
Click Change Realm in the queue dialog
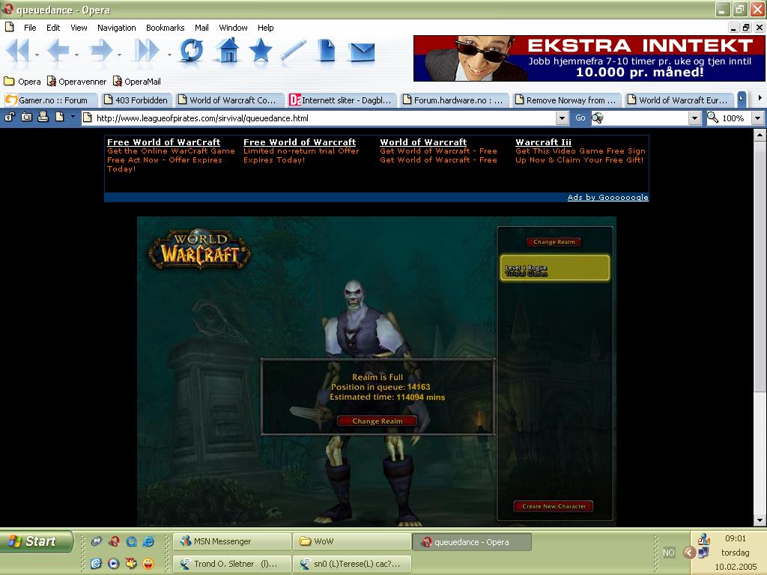(x=378, y=421)
